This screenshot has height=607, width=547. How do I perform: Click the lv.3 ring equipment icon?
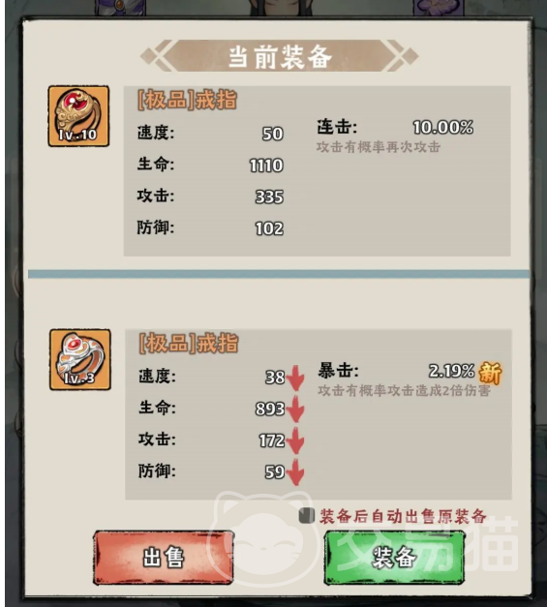[x=80, y=359]
